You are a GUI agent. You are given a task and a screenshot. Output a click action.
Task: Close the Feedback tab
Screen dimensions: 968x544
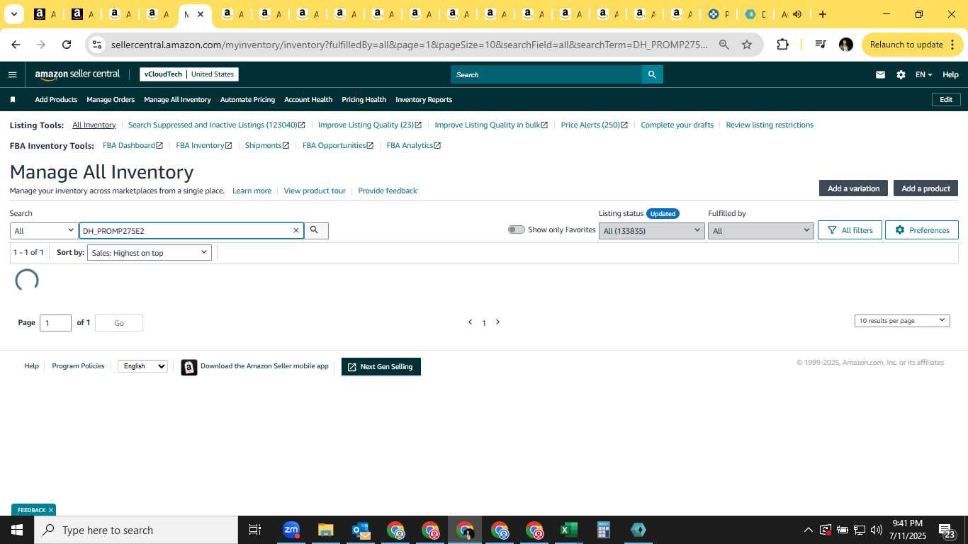point(51,510)
